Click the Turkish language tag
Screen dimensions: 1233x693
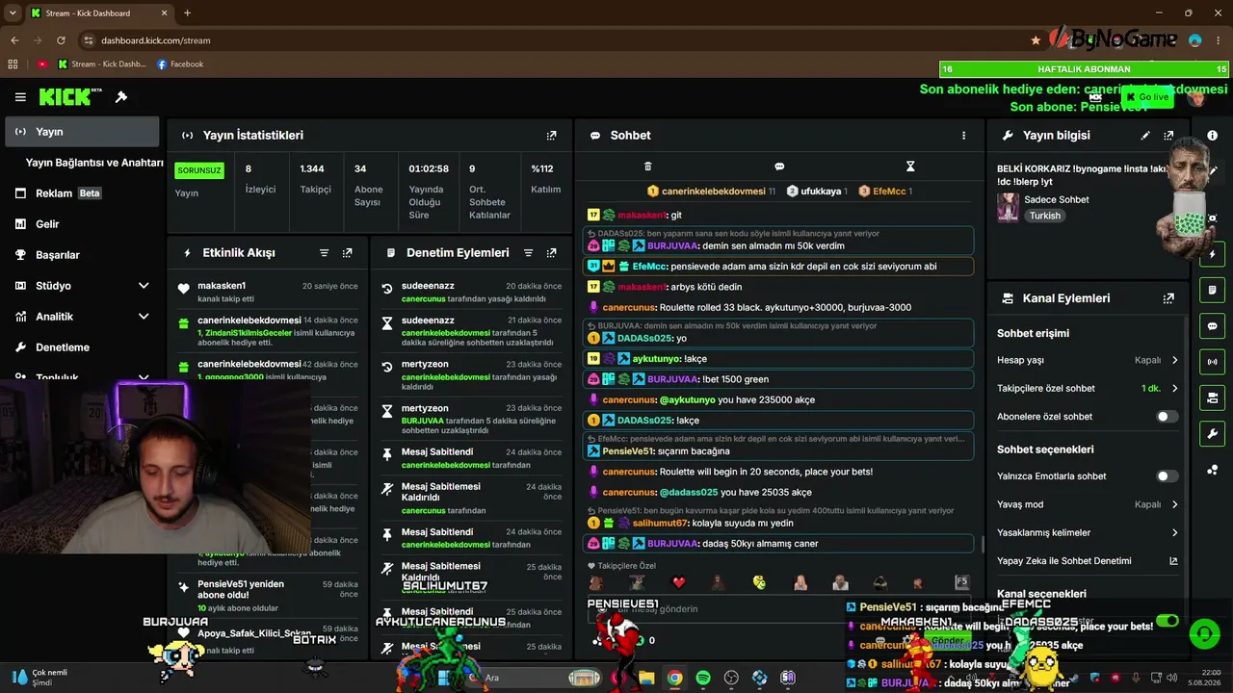(x=1044, y=216)
